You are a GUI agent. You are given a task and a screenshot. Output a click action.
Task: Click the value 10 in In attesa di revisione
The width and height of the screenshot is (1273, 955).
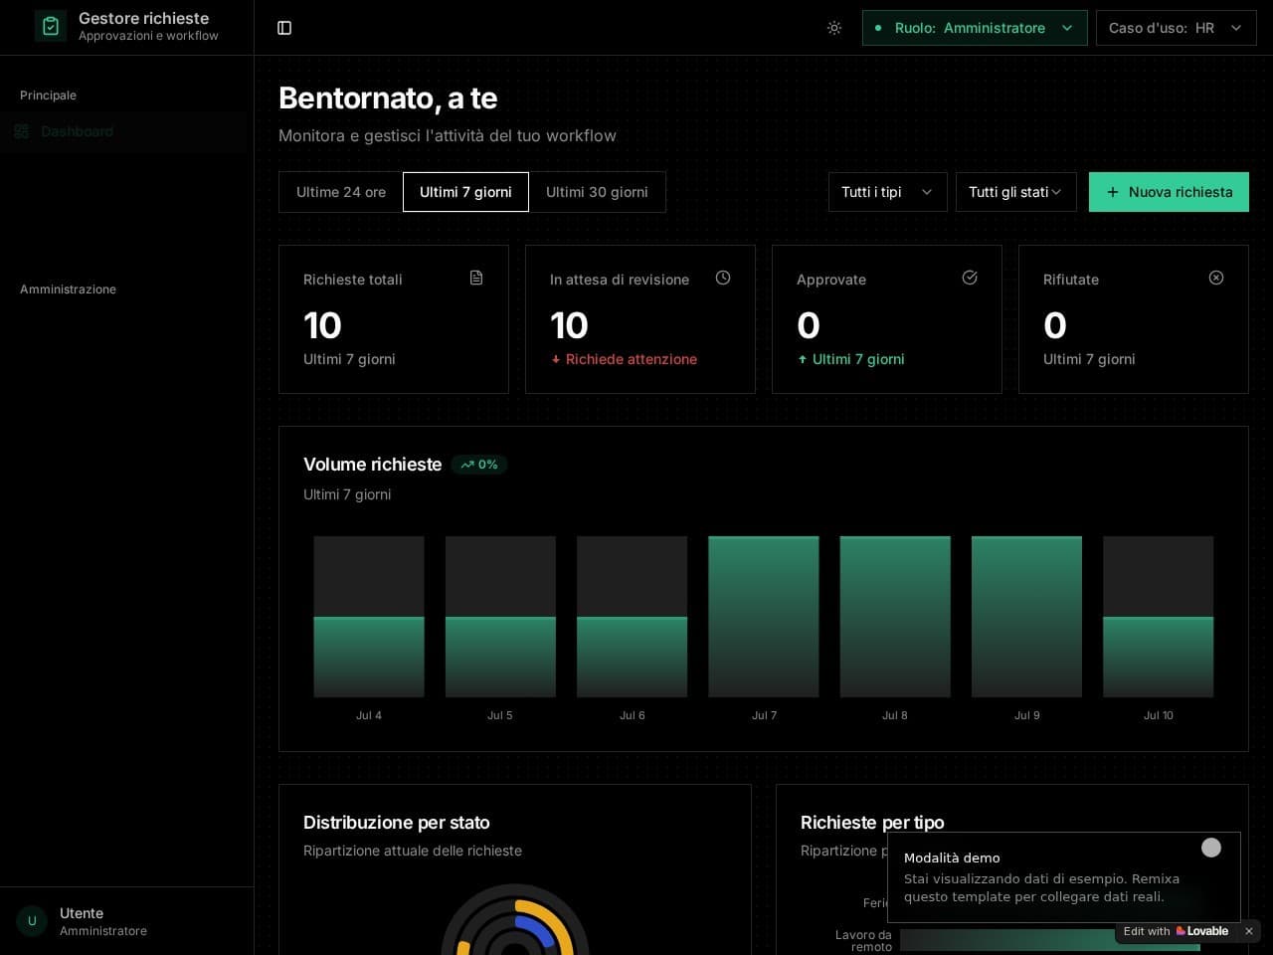[569, 325]
